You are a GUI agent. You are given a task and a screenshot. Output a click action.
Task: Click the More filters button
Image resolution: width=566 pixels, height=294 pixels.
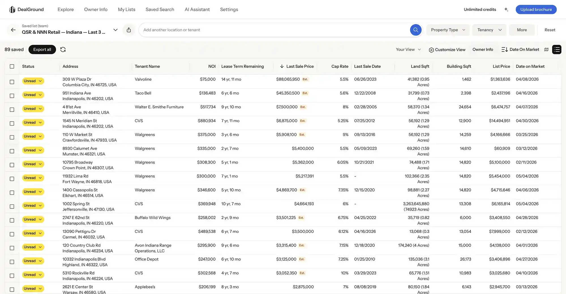click(522, 30)
